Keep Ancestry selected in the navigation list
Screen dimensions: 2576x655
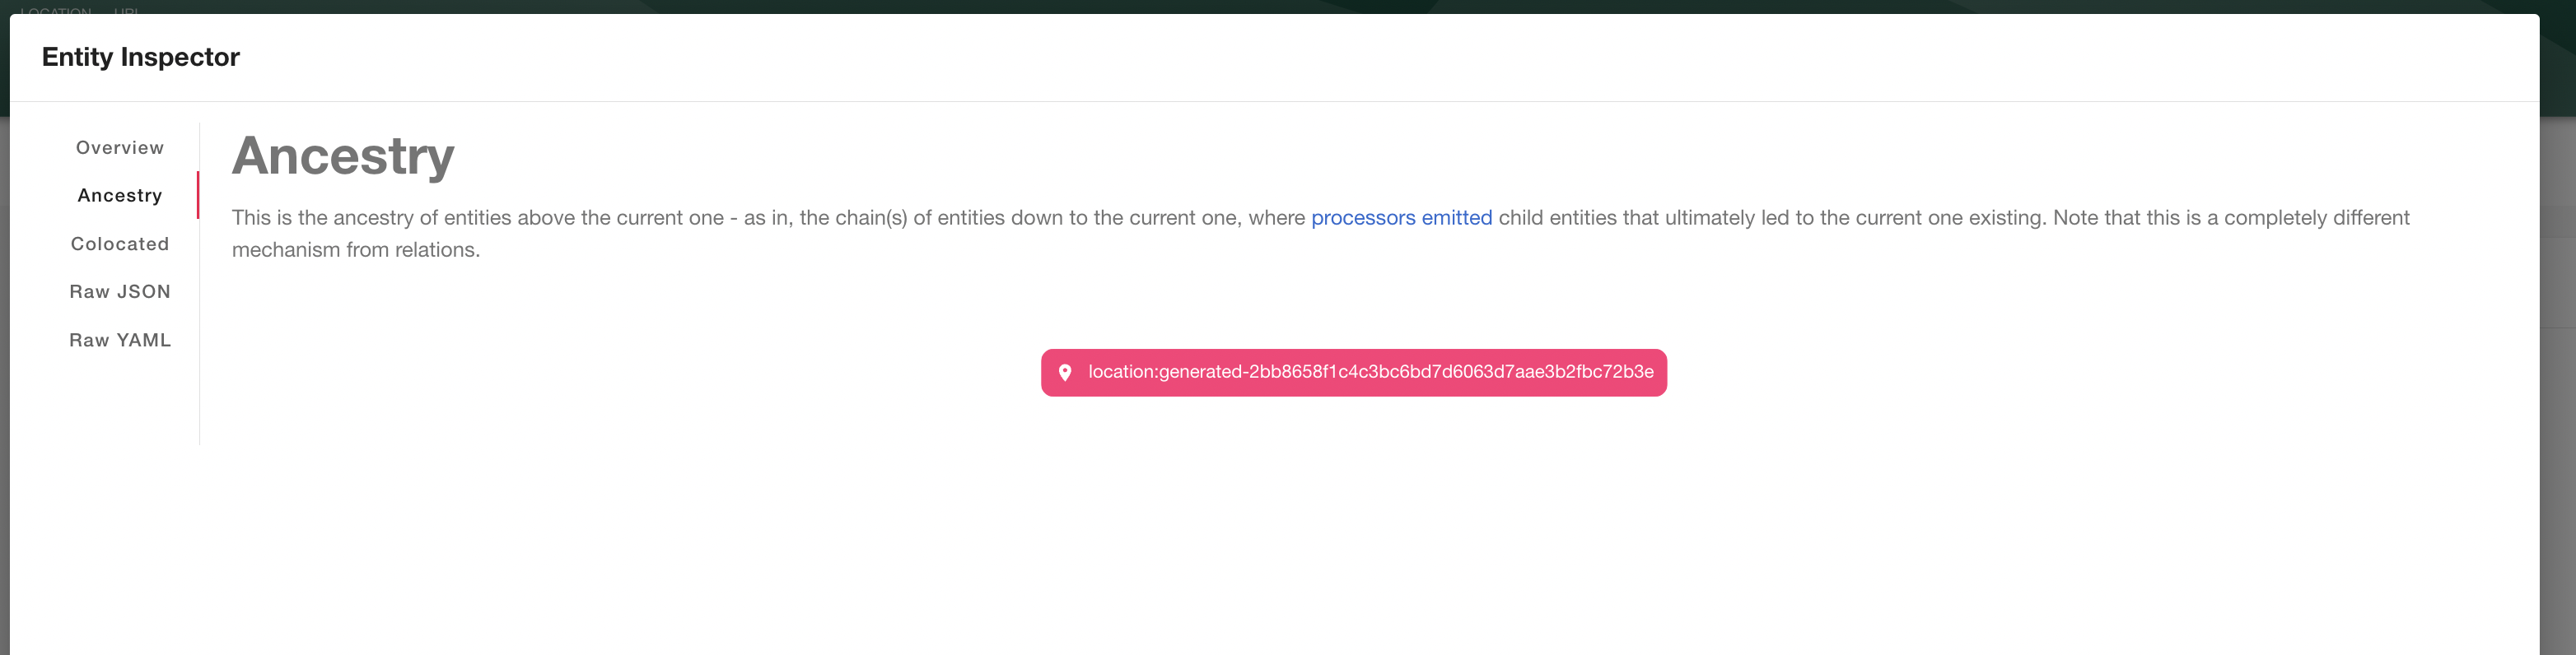119,195
